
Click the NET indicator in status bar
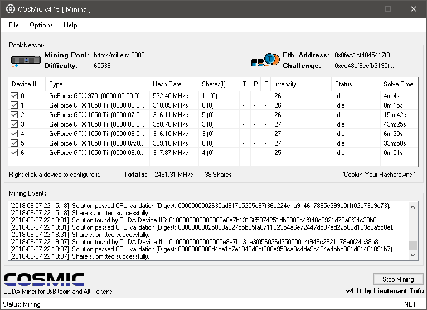pos(410,304)
